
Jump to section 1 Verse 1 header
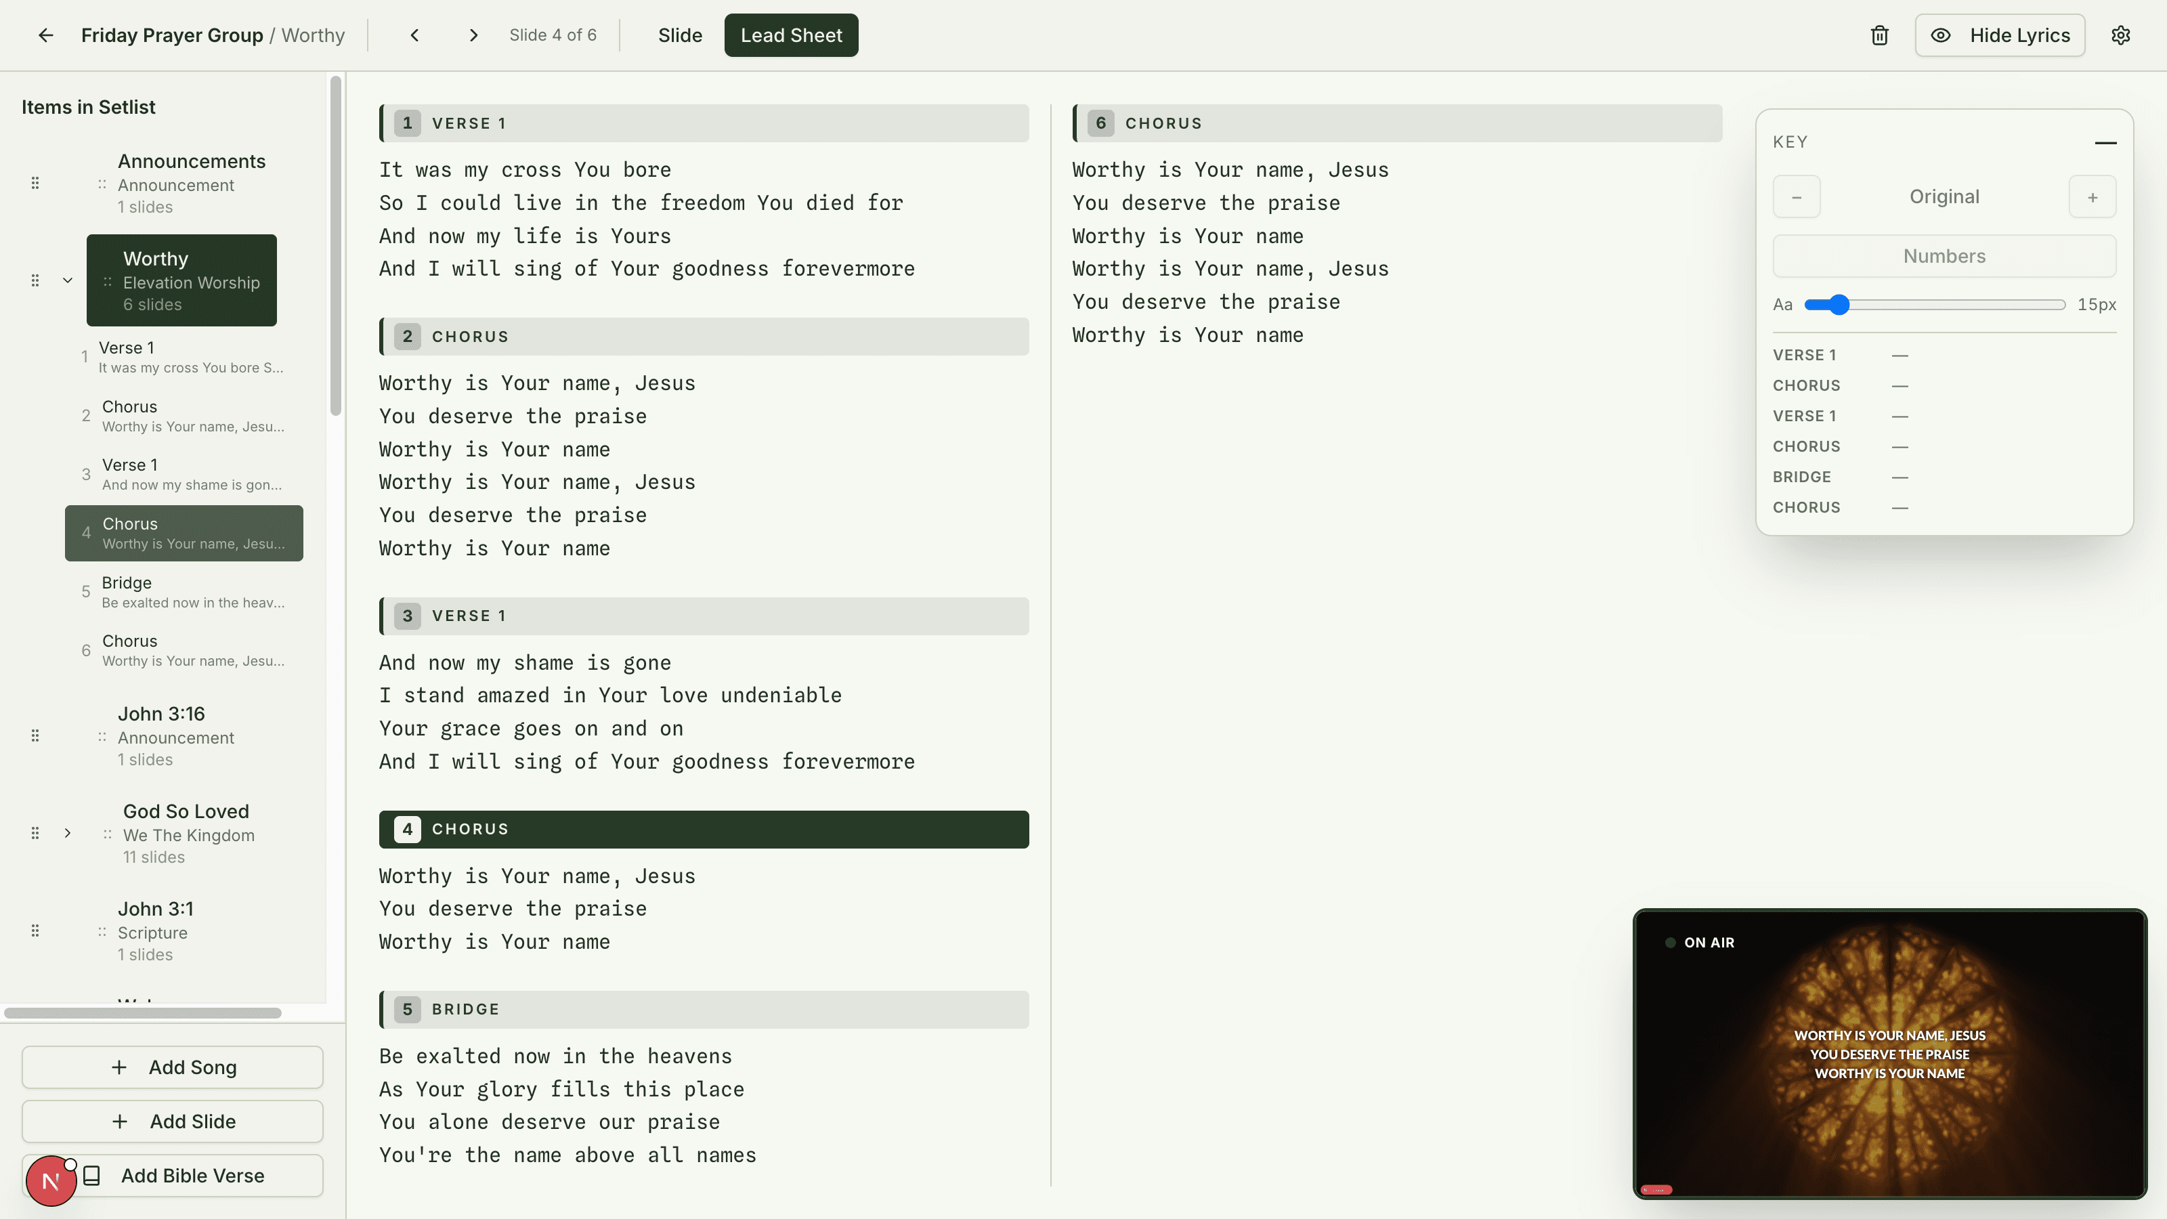[704, 123]
